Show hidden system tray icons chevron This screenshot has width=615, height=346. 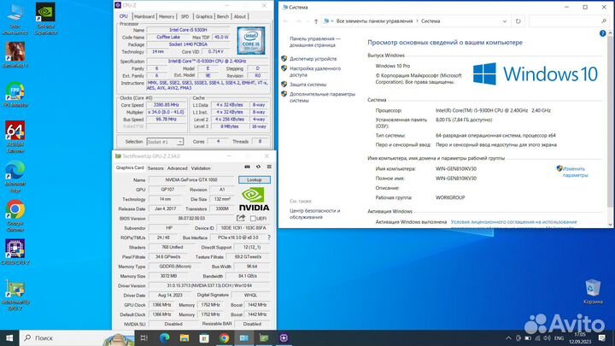click(509, 337)
